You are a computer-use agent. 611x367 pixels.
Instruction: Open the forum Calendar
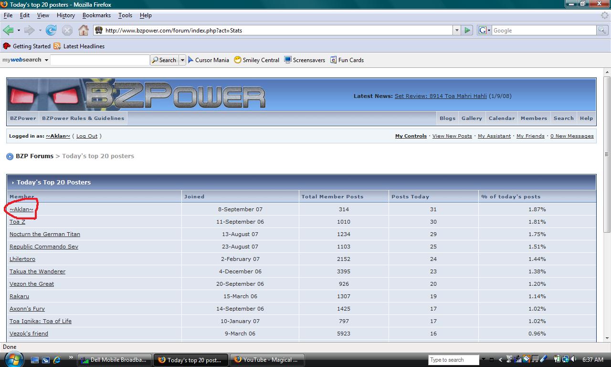click(502, 118)
